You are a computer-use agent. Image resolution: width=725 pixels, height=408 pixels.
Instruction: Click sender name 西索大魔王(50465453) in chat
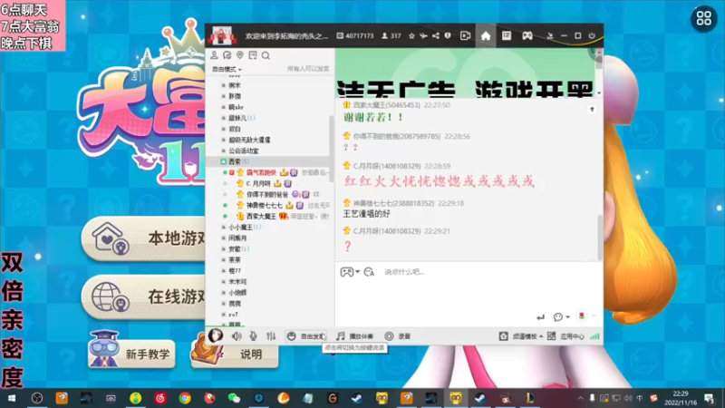pos(387,105)
